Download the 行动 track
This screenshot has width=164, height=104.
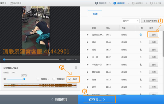[x=141, y=50]
